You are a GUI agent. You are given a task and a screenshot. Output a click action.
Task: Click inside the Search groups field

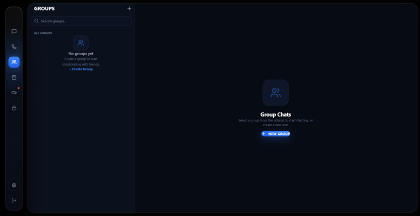click(81, 21)
